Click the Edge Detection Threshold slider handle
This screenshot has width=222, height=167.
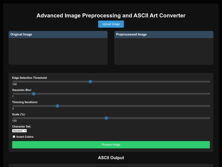pyautogui.click(x=90, y=82)
